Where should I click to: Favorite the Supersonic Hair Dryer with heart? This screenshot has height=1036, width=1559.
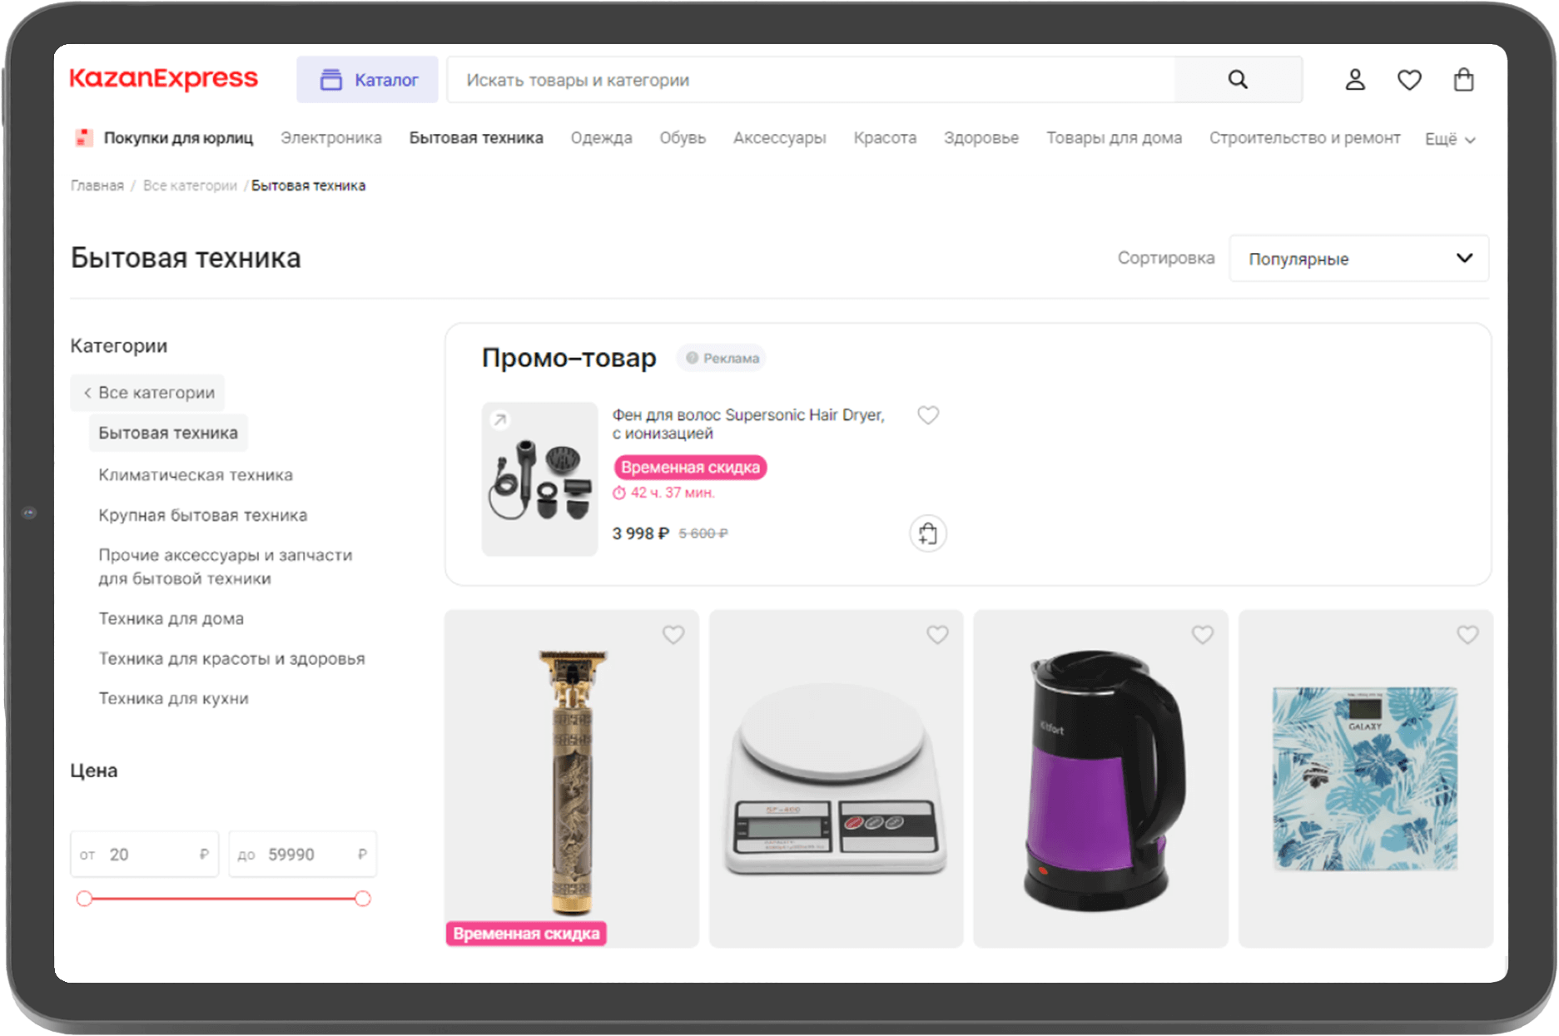pos(928,414)
